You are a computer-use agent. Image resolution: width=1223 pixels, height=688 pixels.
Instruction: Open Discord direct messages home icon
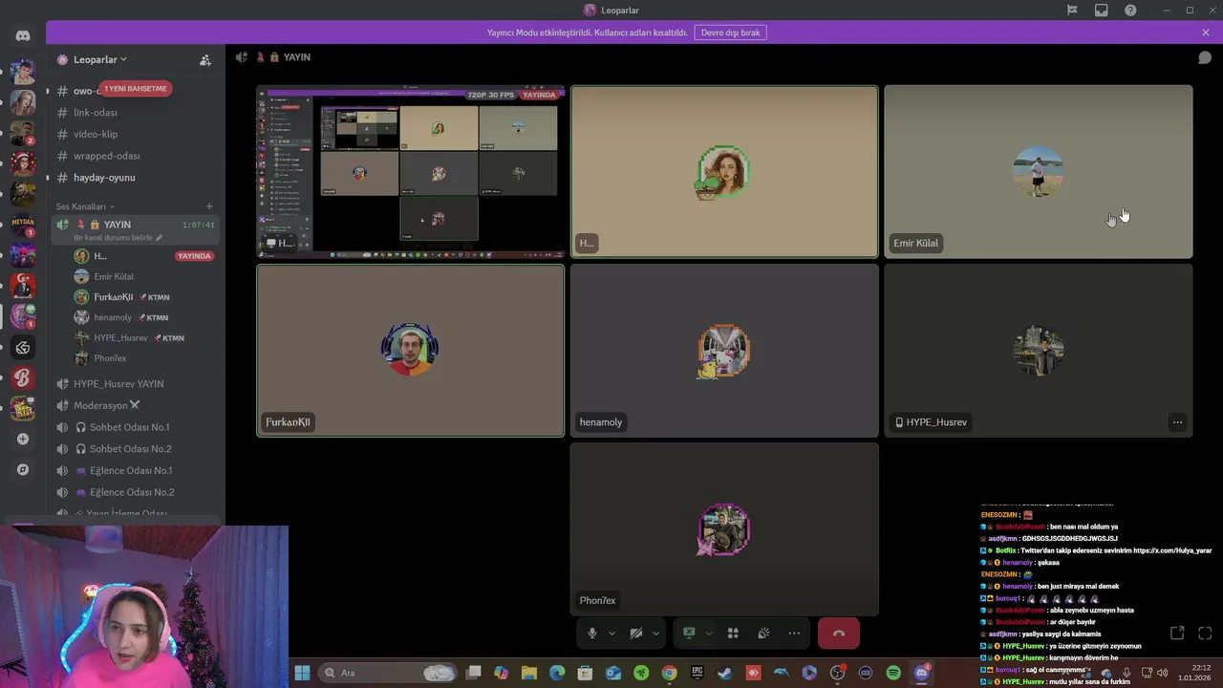tap(23, 35)
